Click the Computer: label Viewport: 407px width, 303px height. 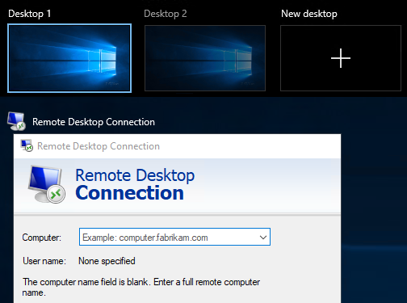coord(42,238)
